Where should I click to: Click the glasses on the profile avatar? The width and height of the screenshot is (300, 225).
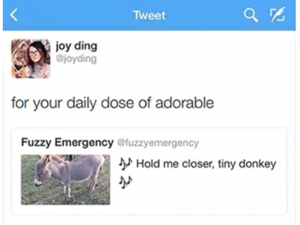34,53
